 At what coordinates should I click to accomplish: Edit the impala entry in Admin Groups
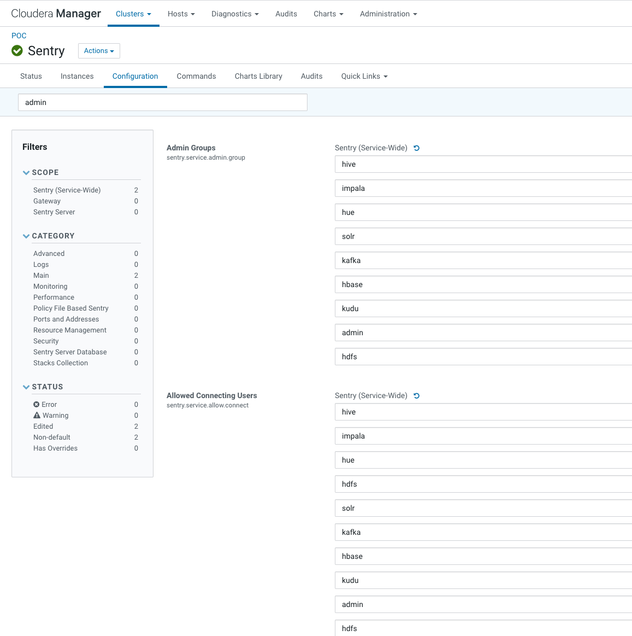click(x=483, y=188)
